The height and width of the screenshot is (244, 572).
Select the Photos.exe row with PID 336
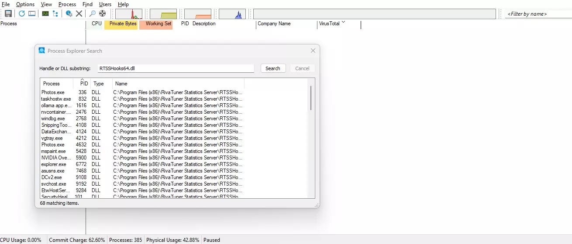142,92
